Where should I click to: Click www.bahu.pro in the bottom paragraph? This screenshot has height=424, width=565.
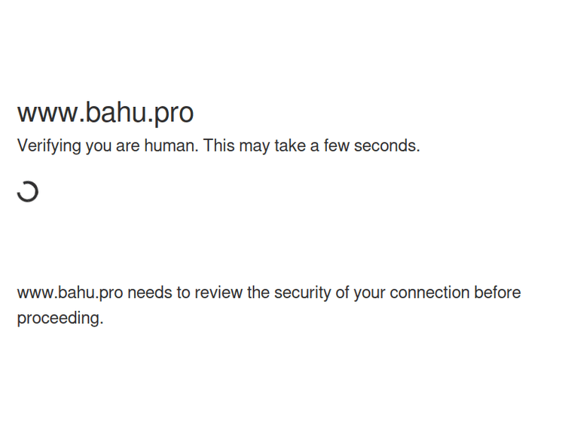click(x=69, y=292)
